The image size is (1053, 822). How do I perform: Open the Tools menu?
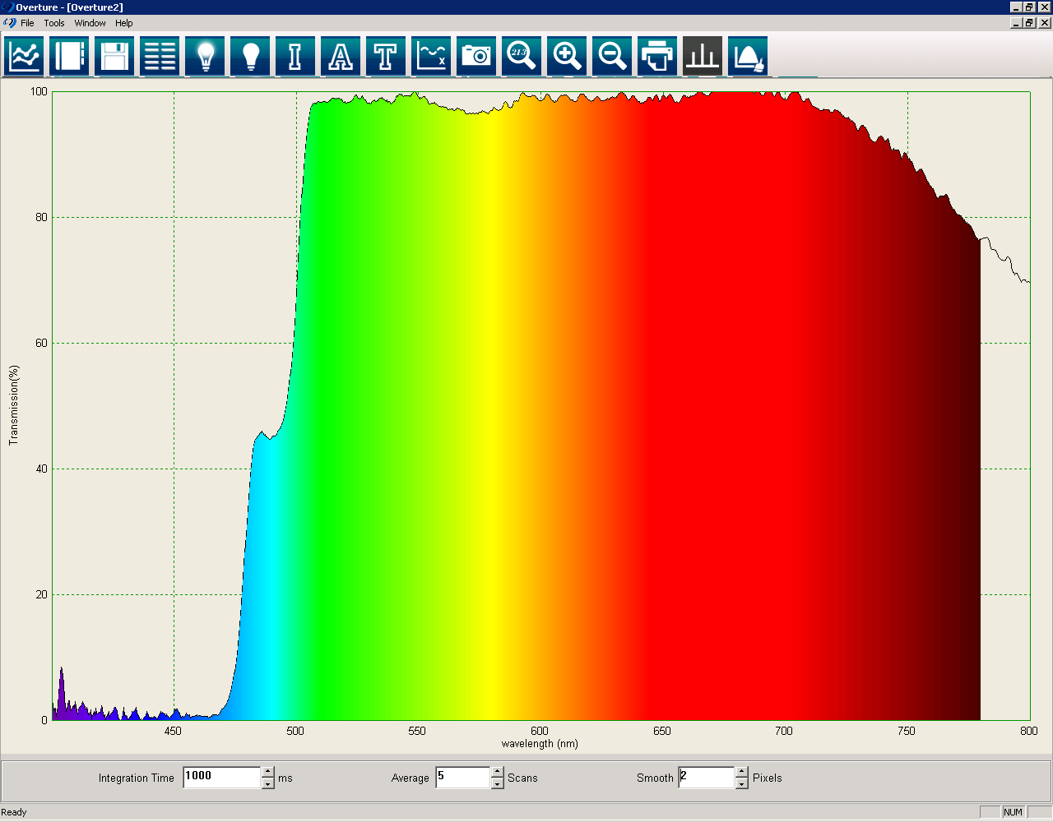point(54,23)
